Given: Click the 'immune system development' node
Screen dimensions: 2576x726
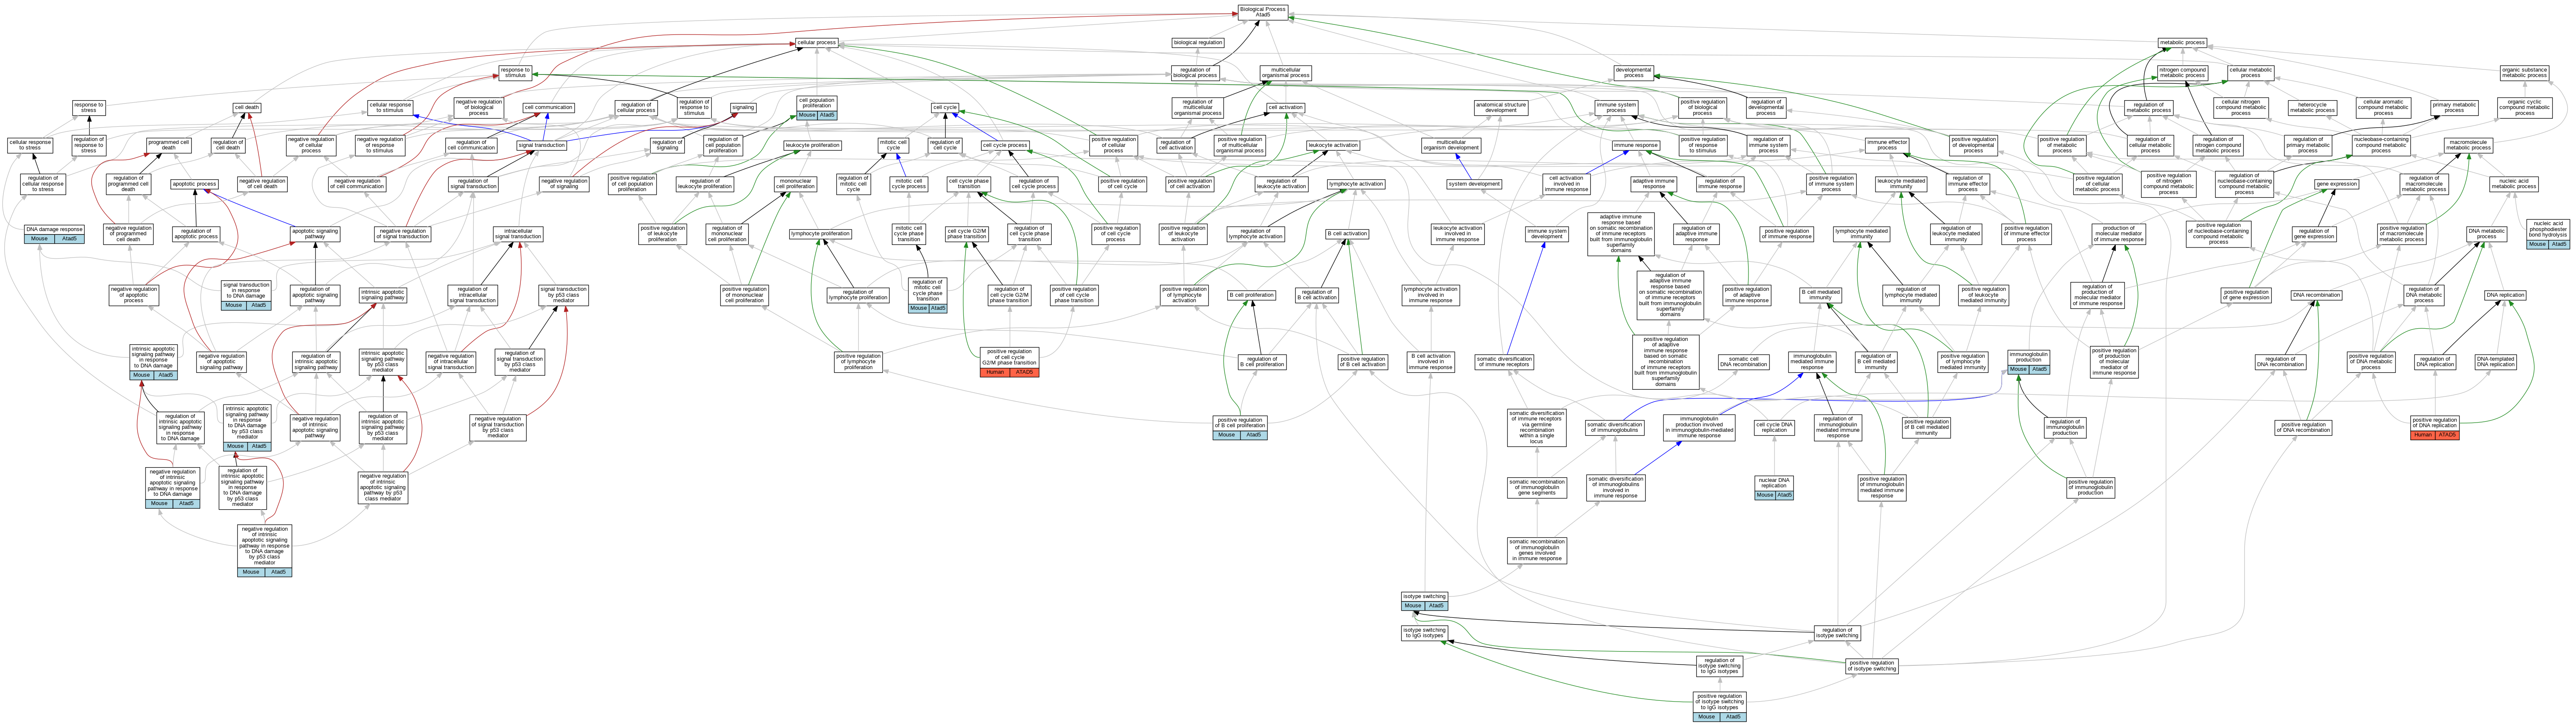Looking at the screenshot, I should point(1546,234).
